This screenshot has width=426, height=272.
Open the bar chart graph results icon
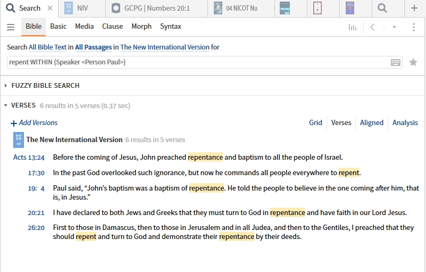pyautogui.click(x=353, y=27)
